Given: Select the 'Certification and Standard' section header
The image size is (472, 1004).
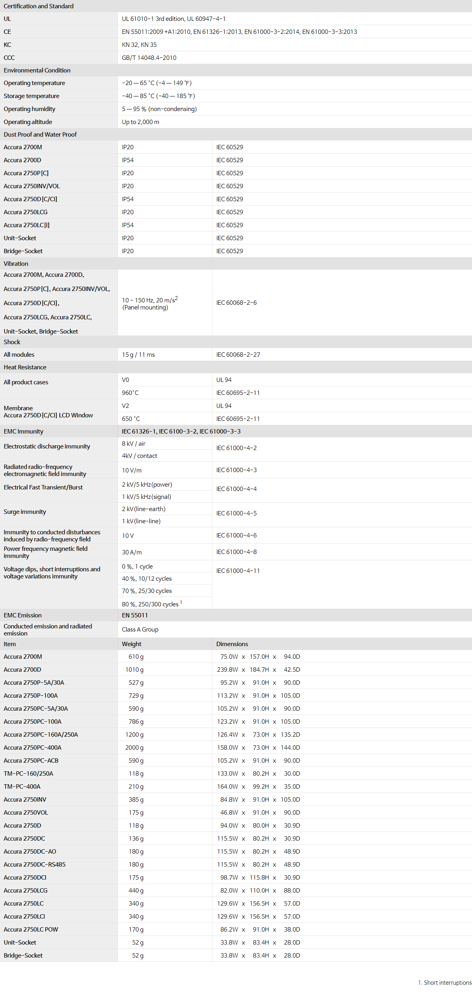Looking at the screenshot, I should [x=39, y=6].
